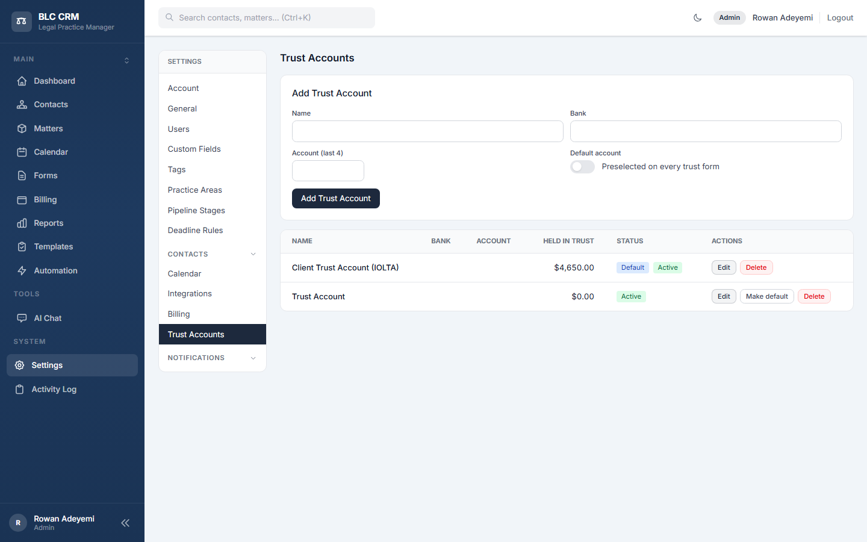Open the Account settings page
867x542 pixels.
pos(213,89)
